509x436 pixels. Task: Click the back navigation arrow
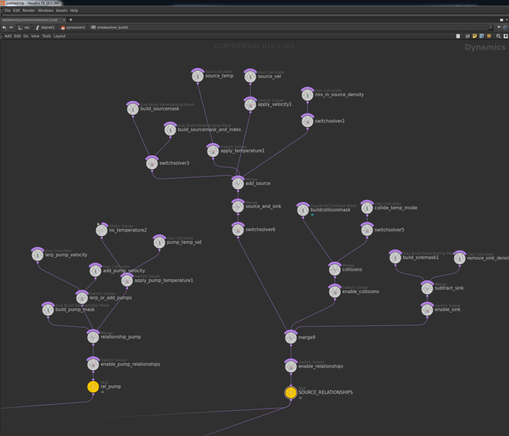coord(4,28)
